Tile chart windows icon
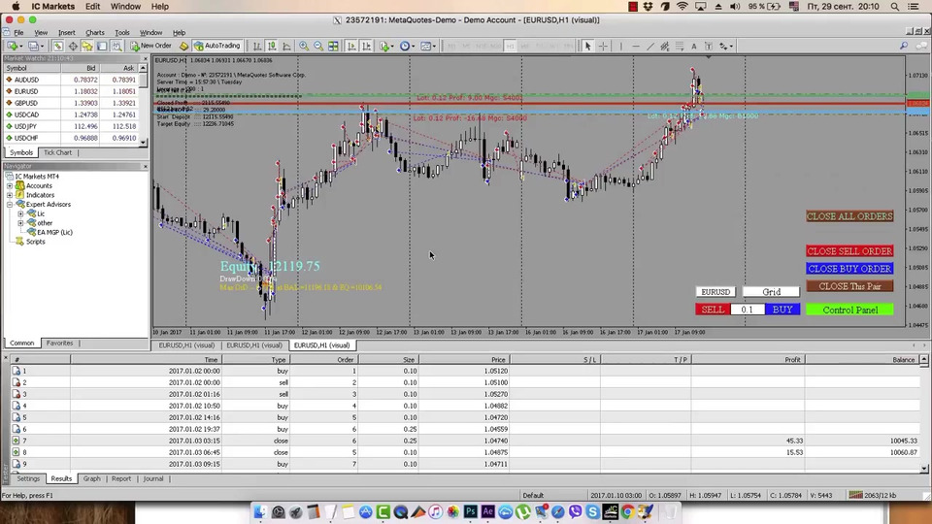This screenshot has height=524, width=932. coord(333,46)
